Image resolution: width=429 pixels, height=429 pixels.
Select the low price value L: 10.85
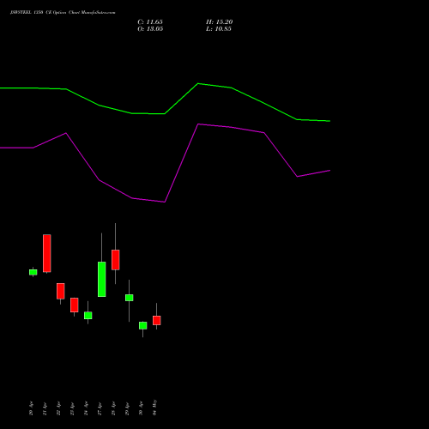point(219,29)
